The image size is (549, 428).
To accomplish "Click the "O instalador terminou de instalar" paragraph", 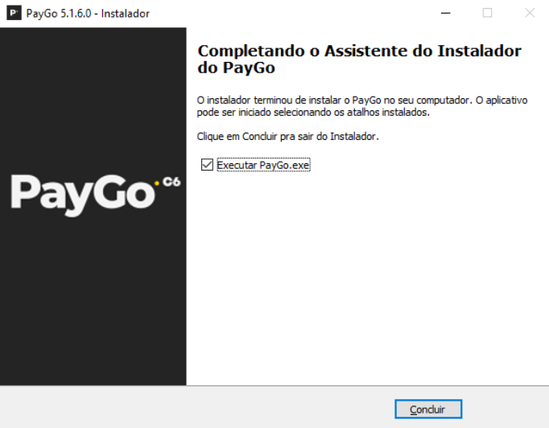I will point(362,106).
